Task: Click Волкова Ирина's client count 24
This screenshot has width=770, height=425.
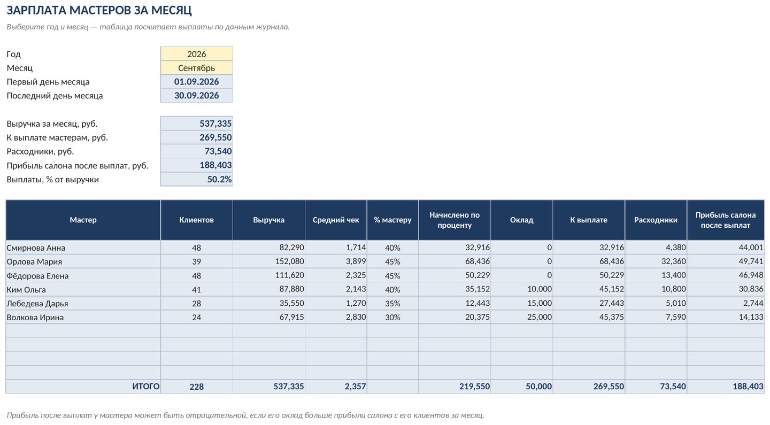Action: (197, 317)
